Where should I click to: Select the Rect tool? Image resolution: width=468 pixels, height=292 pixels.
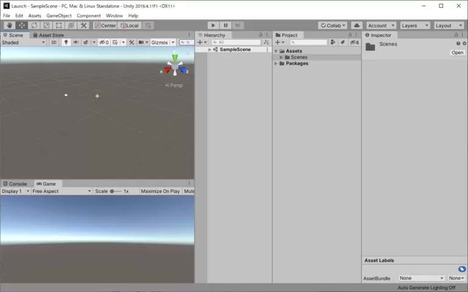(x=58, y=26)
